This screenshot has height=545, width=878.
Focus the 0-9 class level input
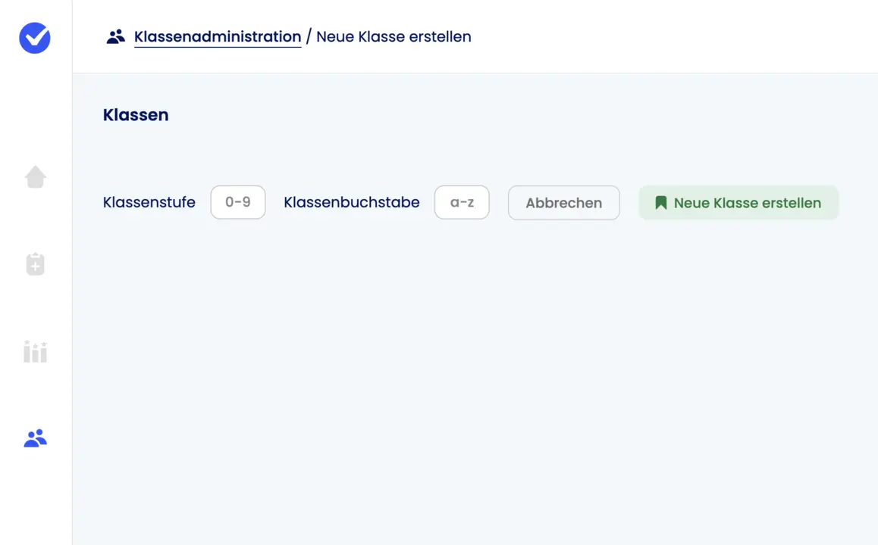[x=238, y=202]
